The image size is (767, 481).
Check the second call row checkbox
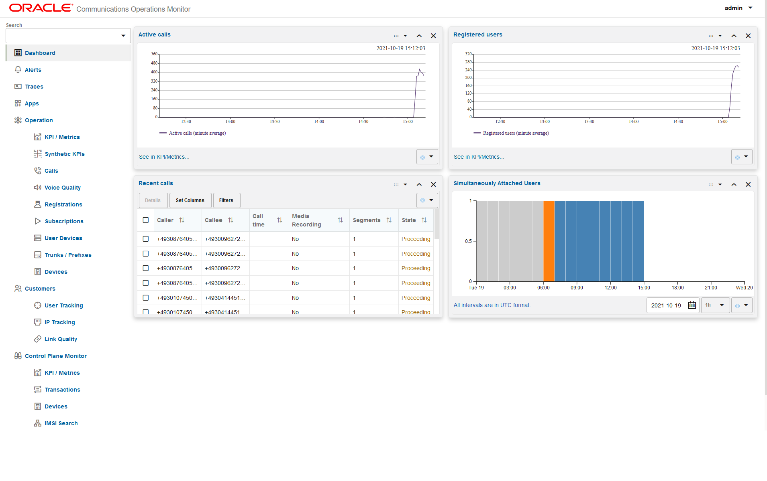pos(146,254)
